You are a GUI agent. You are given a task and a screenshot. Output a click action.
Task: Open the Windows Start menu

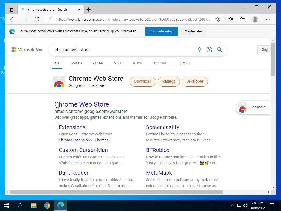coord(7,206)
